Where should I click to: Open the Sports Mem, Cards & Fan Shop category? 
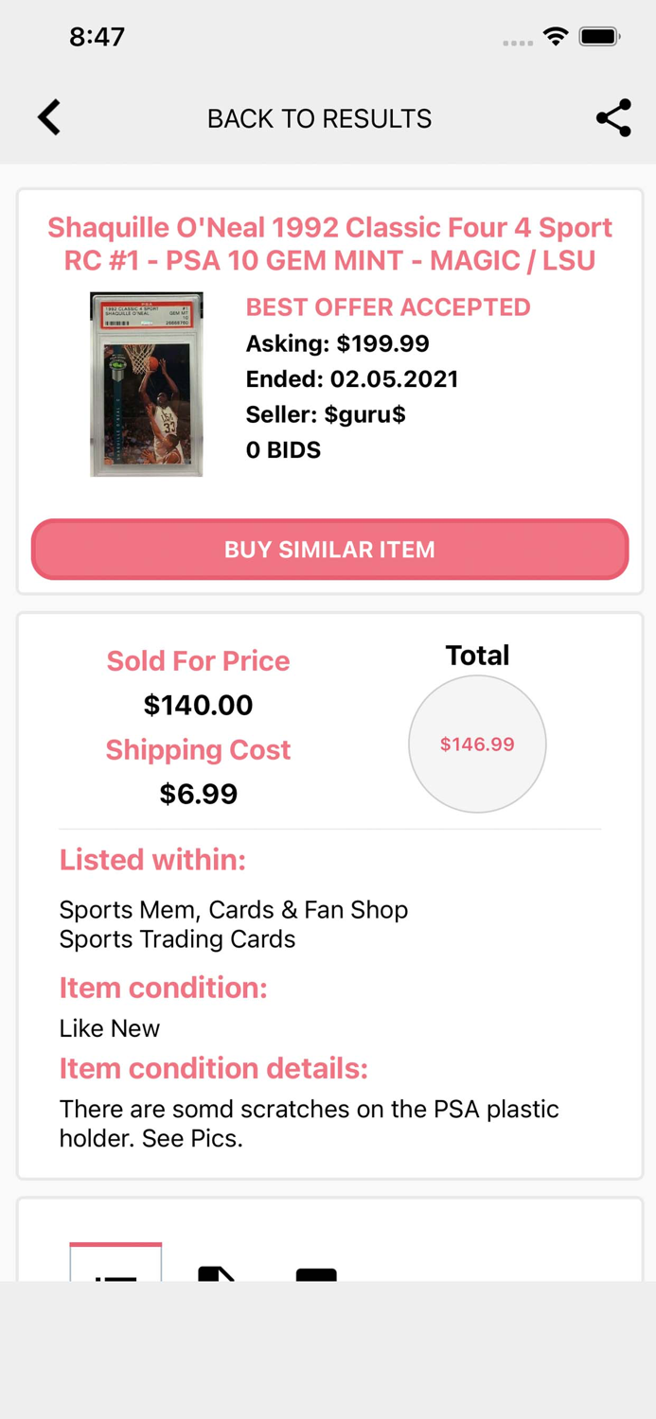click(234, 909)
